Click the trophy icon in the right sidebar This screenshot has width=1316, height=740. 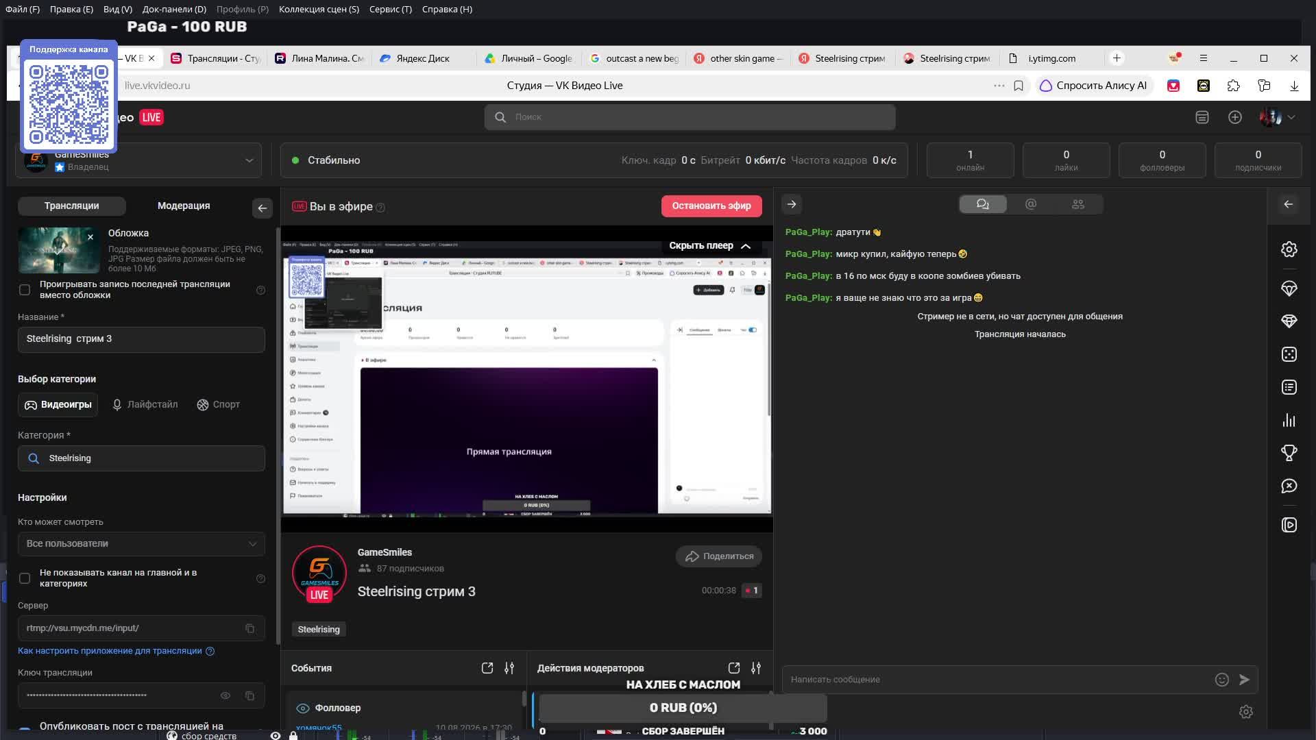1289,453
